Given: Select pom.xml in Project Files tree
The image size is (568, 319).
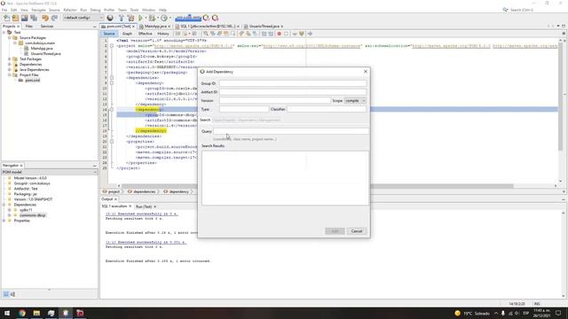Looking at the screenshot, I should (32, 81).
